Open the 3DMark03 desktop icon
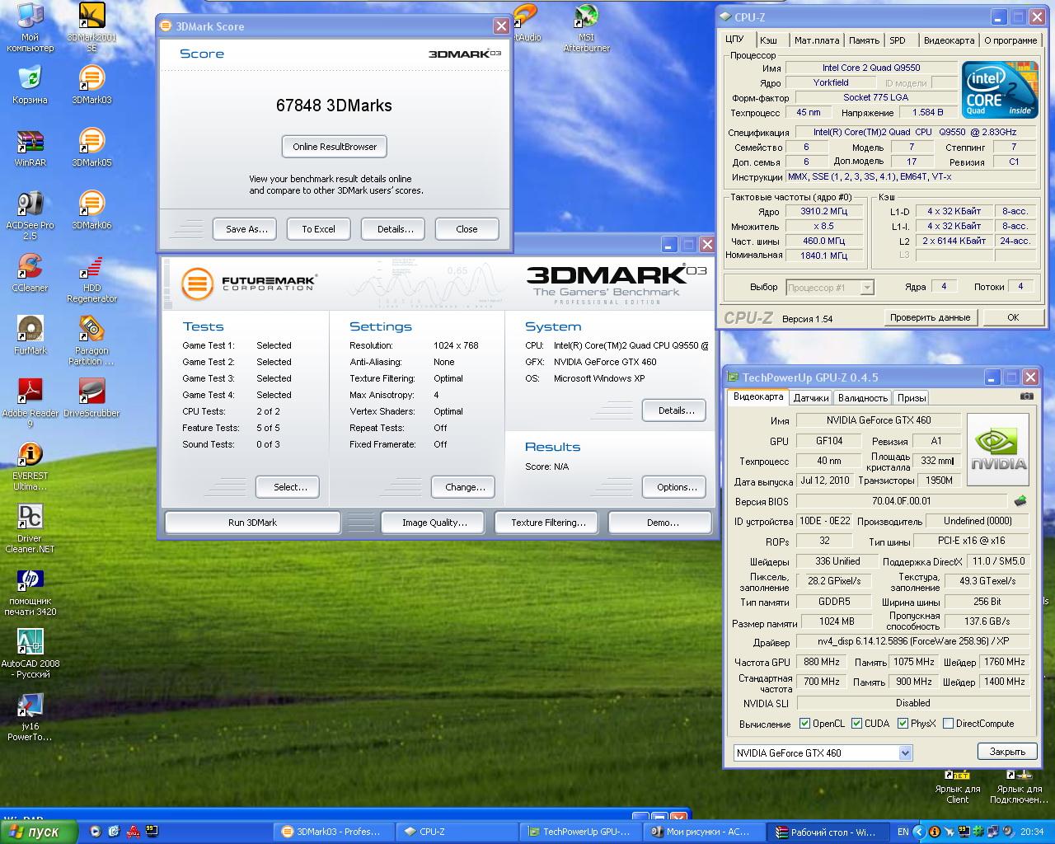 coord(91,84)
